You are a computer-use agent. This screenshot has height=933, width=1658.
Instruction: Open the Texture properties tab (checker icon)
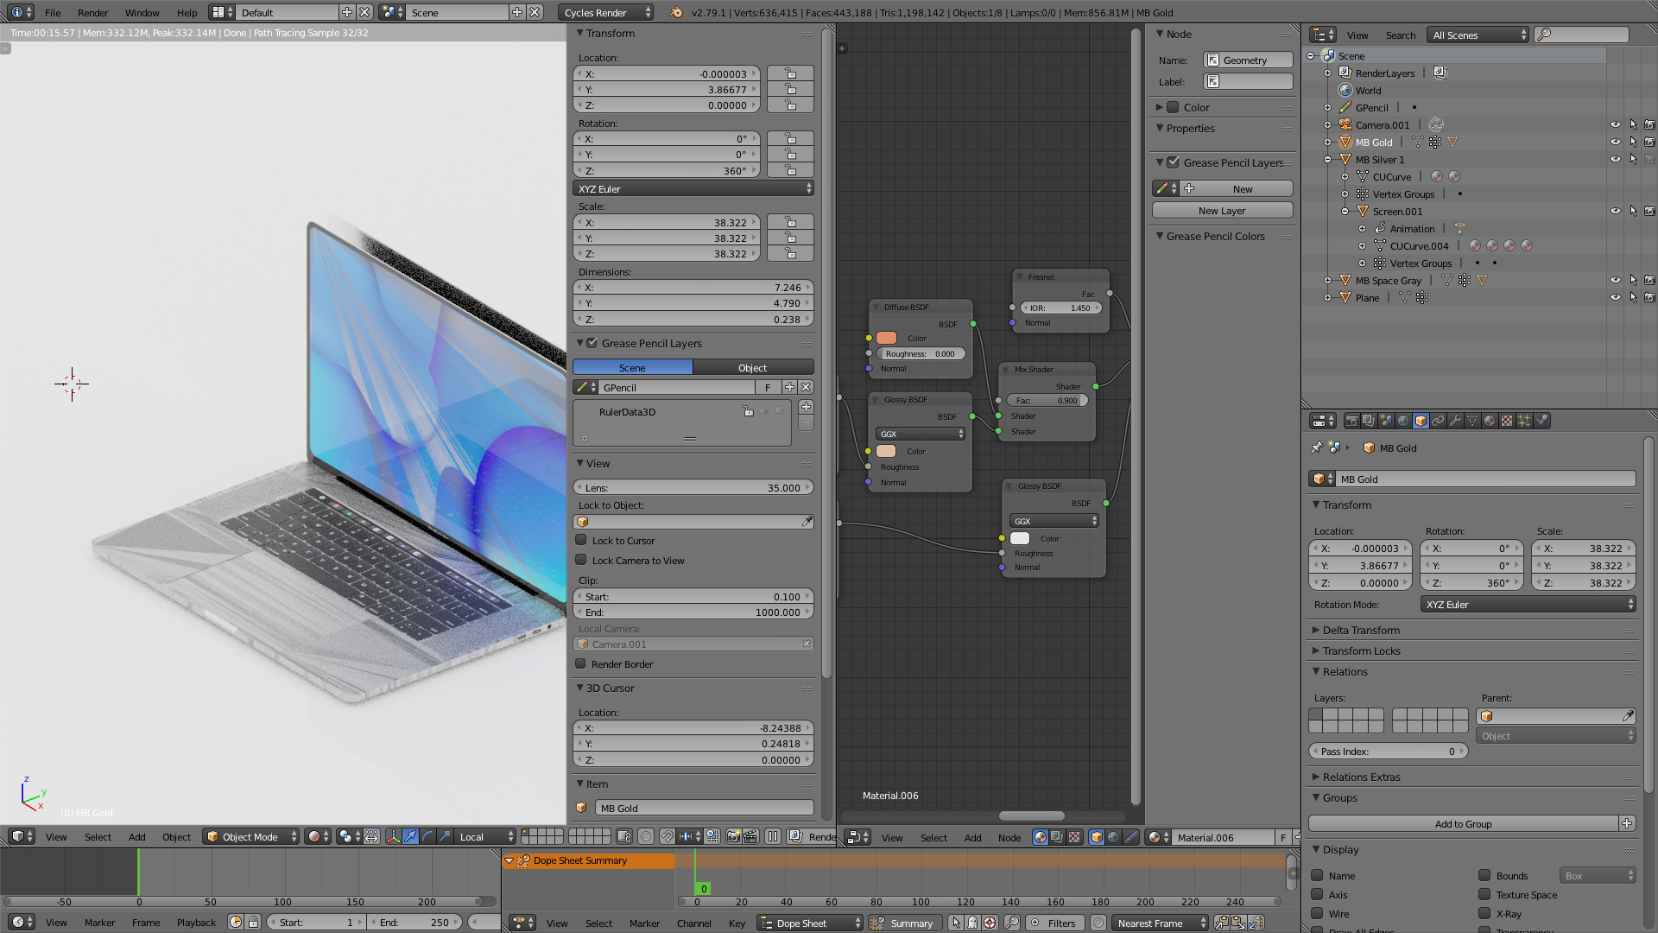click(x=1505, y=421)
